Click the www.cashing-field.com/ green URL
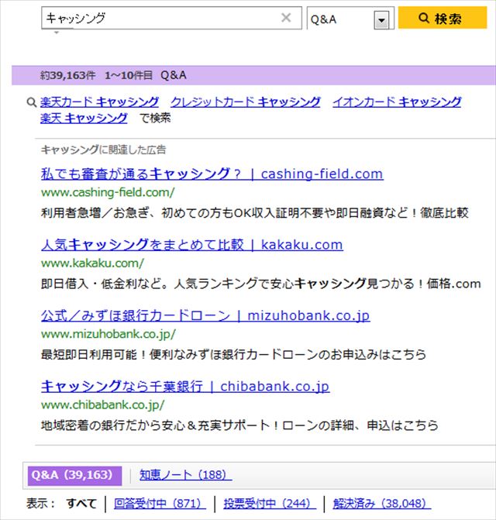 pyautogui.click(x=108, y=192)
